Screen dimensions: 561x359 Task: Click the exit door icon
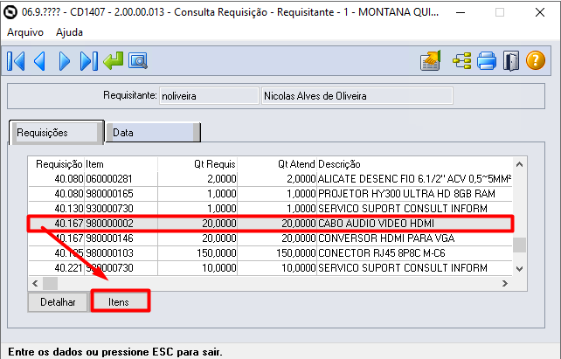(511, 61)
